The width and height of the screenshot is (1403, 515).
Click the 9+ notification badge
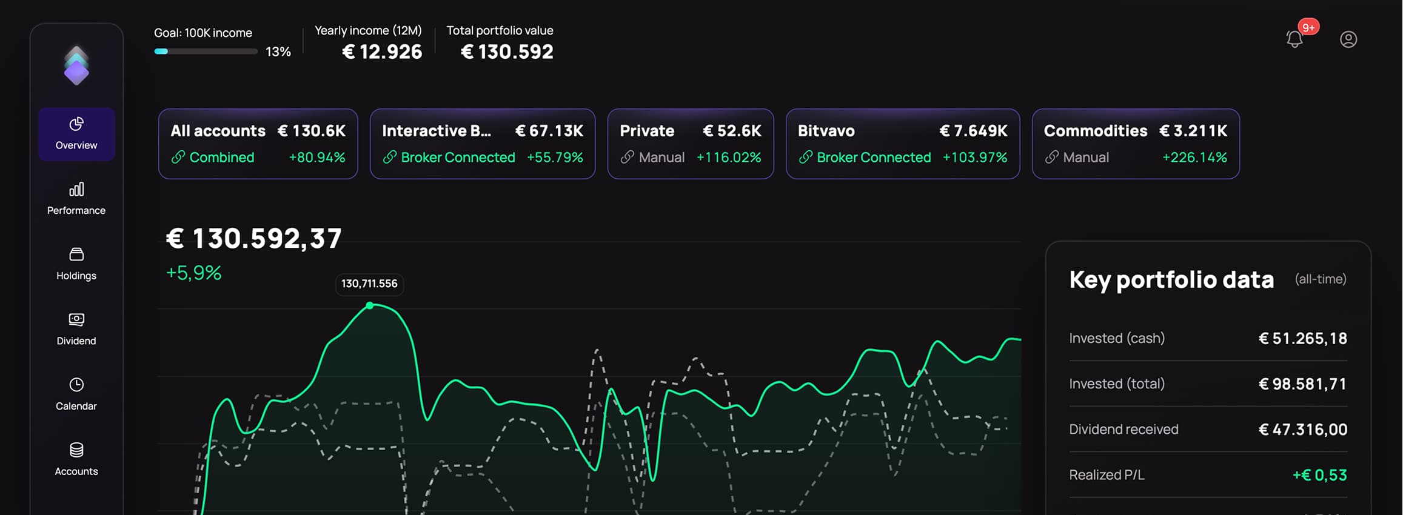pos(1308,27)
